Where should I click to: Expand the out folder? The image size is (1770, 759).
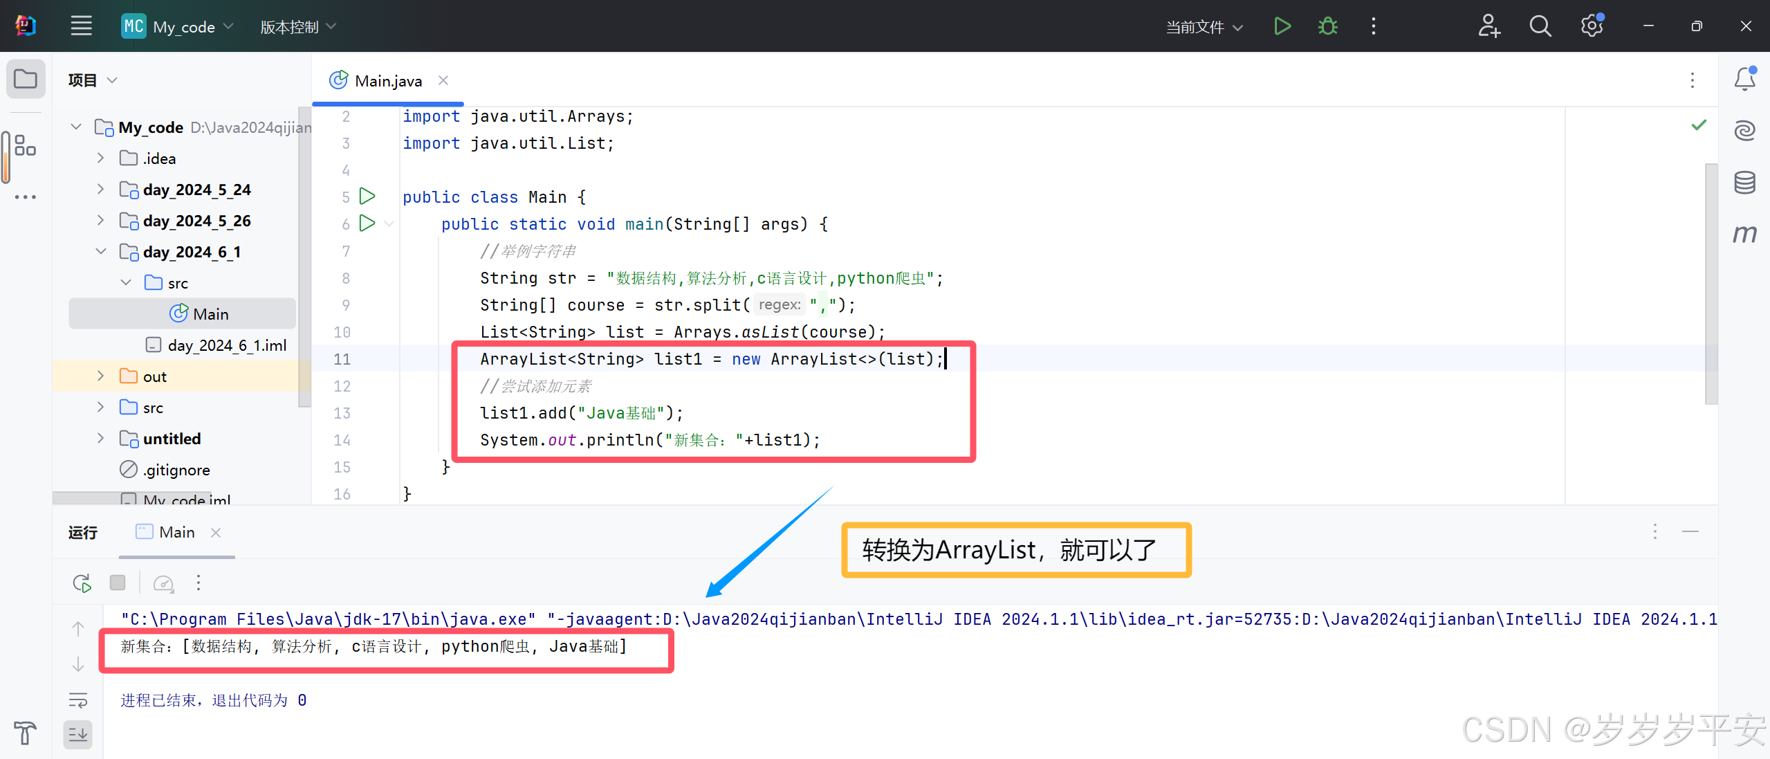pos(101,376)
